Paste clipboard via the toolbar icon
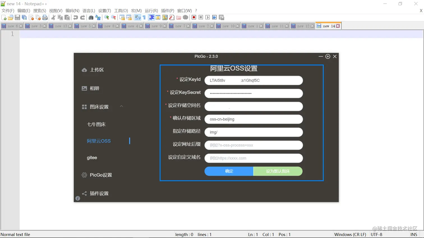The height and width of the screenshot is (238, 424). click(67, 17)
